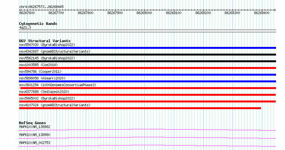Click the esv3601254 (1000GenomesConsortiumPhase3) label
The height and width of the screenshot is (150, 285).
click(x=58, y=85)
